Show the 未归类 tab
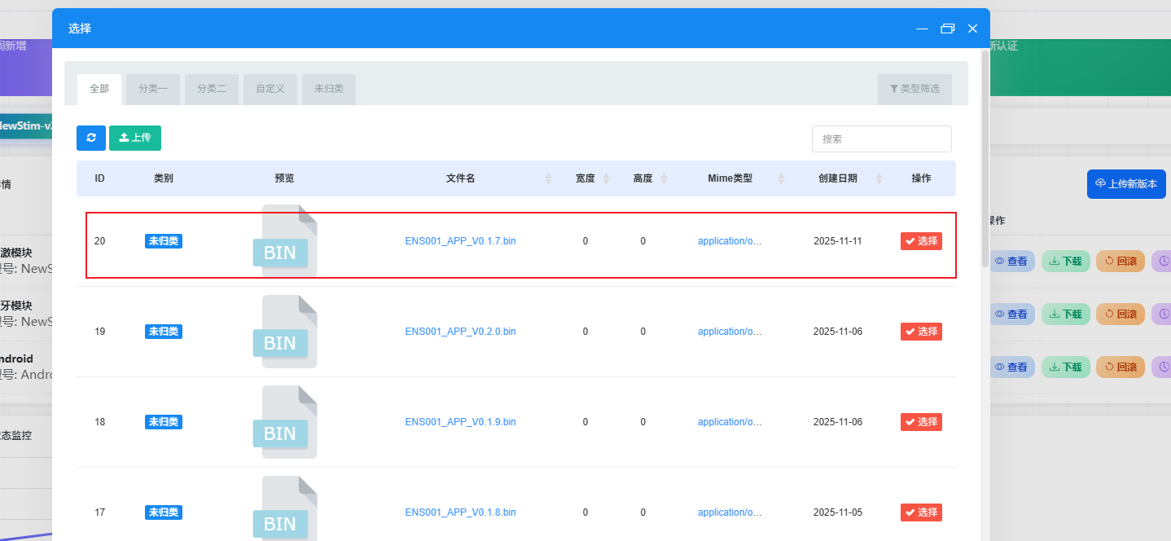 tap(329, 89)
